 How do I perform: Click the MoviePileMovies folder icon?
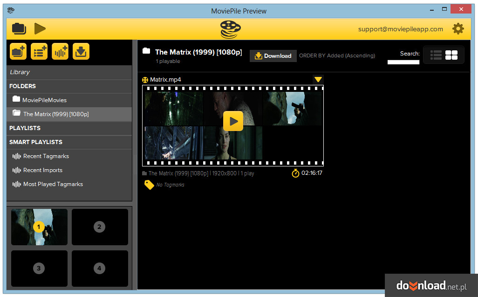[x=16, y=99]
